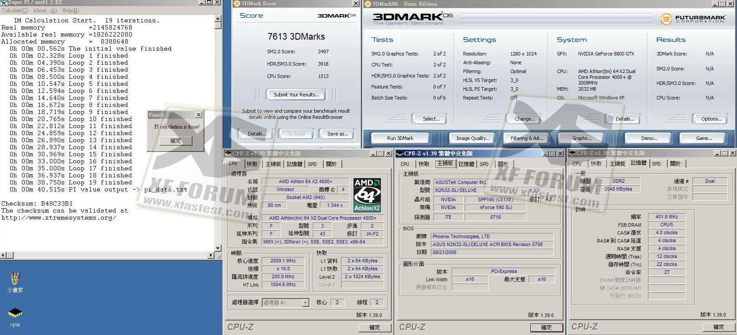Click the NVIDIA GeForce 8800 GTX text

[606, 54]
